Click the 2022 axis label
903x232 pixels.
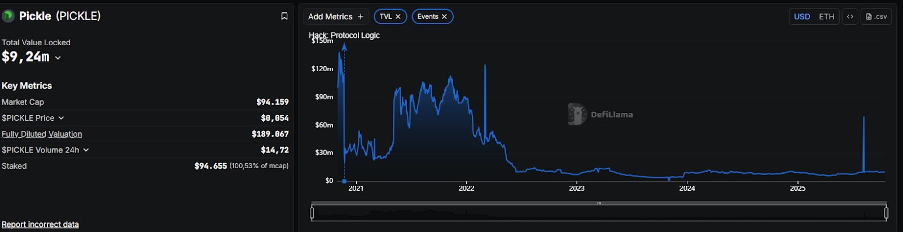click(466, 189)
